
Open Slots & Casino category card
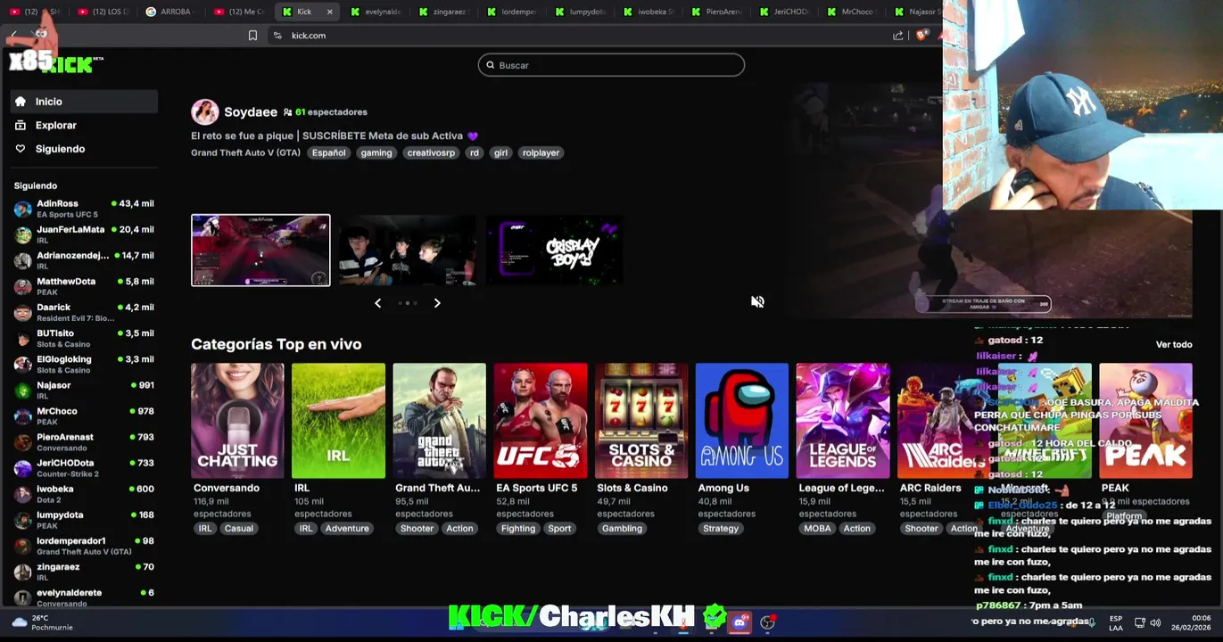point(641,421)
